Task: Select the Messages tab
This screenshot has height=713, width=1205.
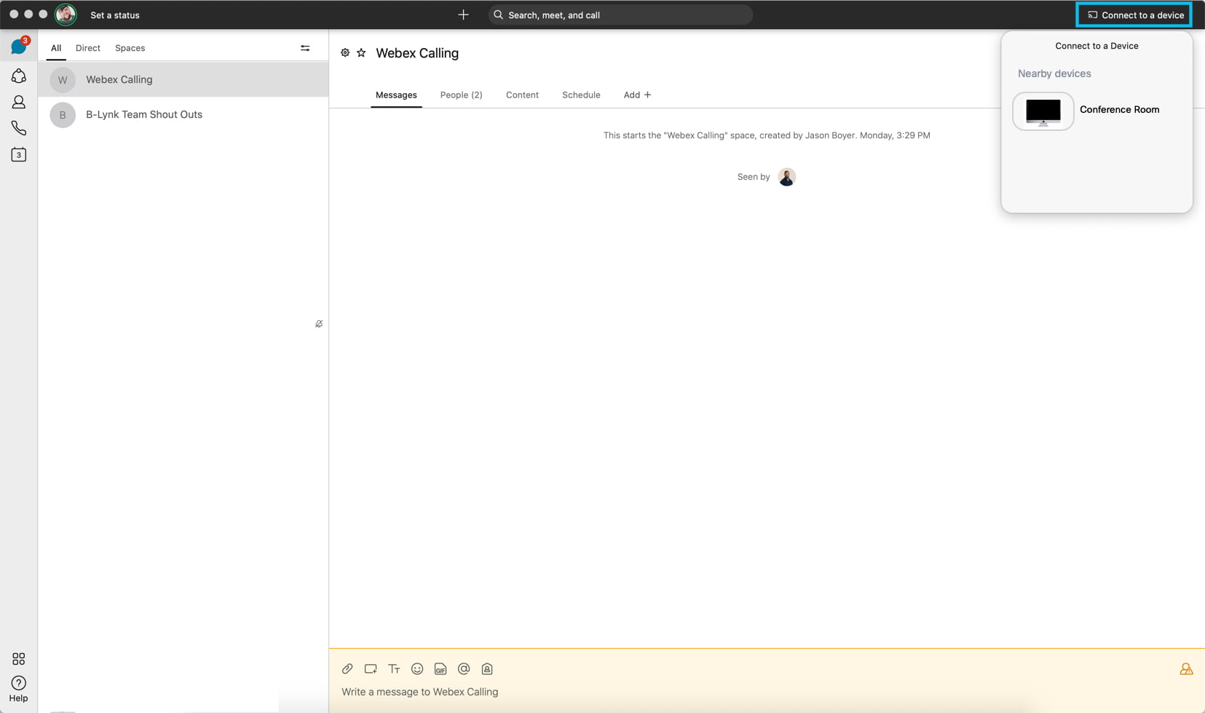Action: click(x=396, y=95)
